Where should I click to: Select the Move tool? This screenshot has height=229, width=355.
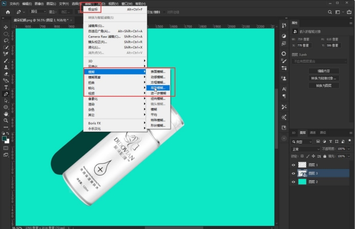[x=6, y=27]
